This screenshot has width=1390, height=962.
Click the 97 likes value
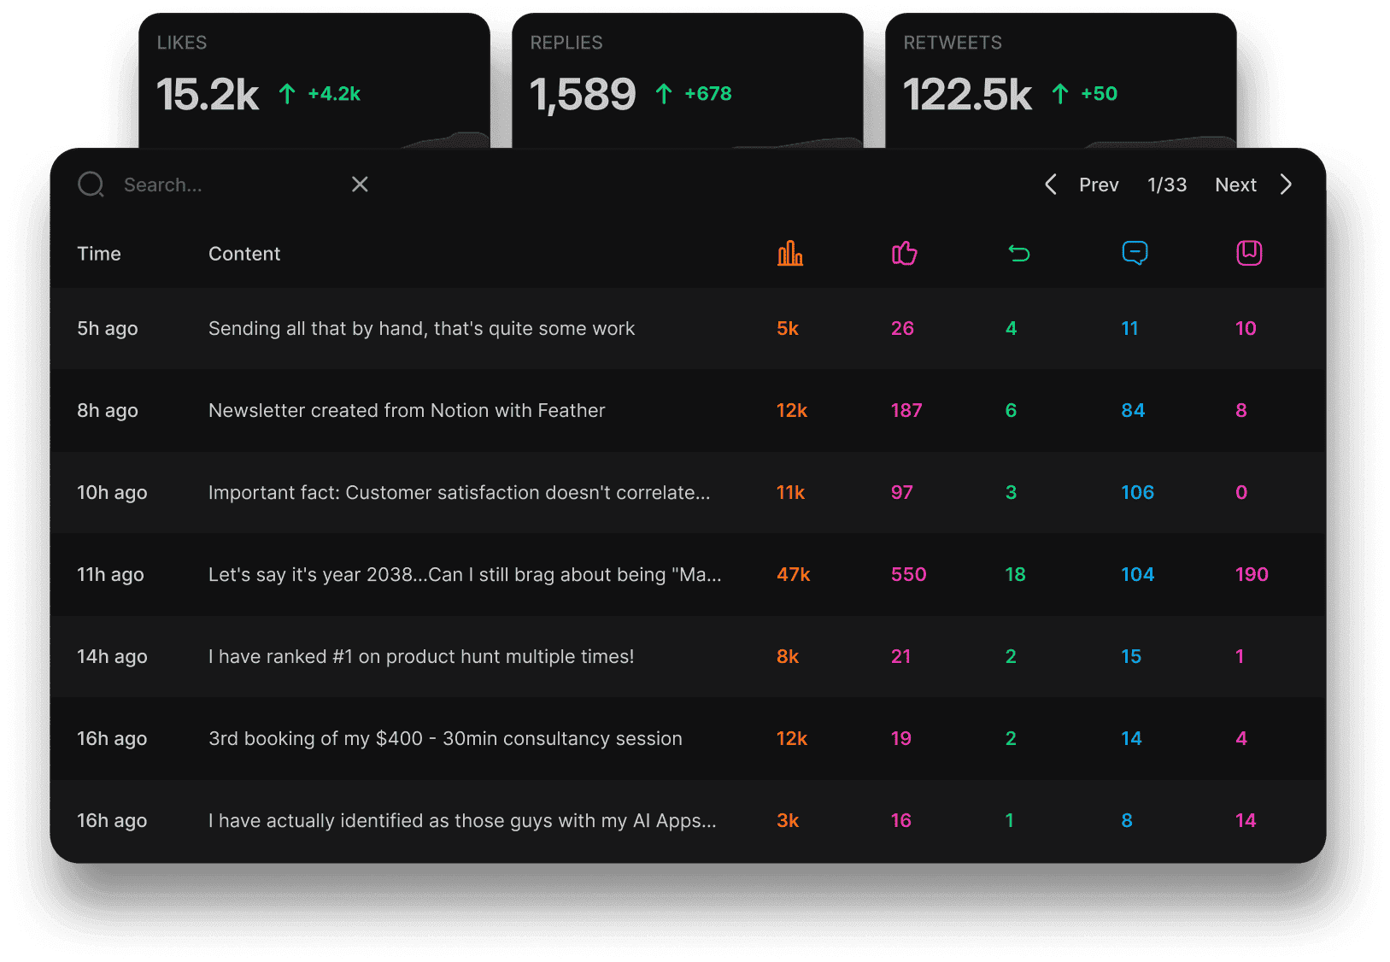[901, 492]
